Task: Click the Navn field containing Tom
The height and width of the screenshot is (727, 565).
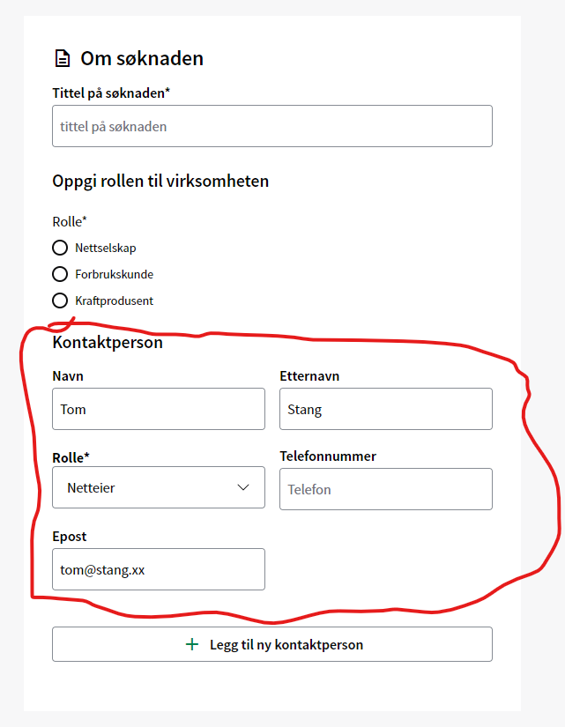Action: pos(159,409)
